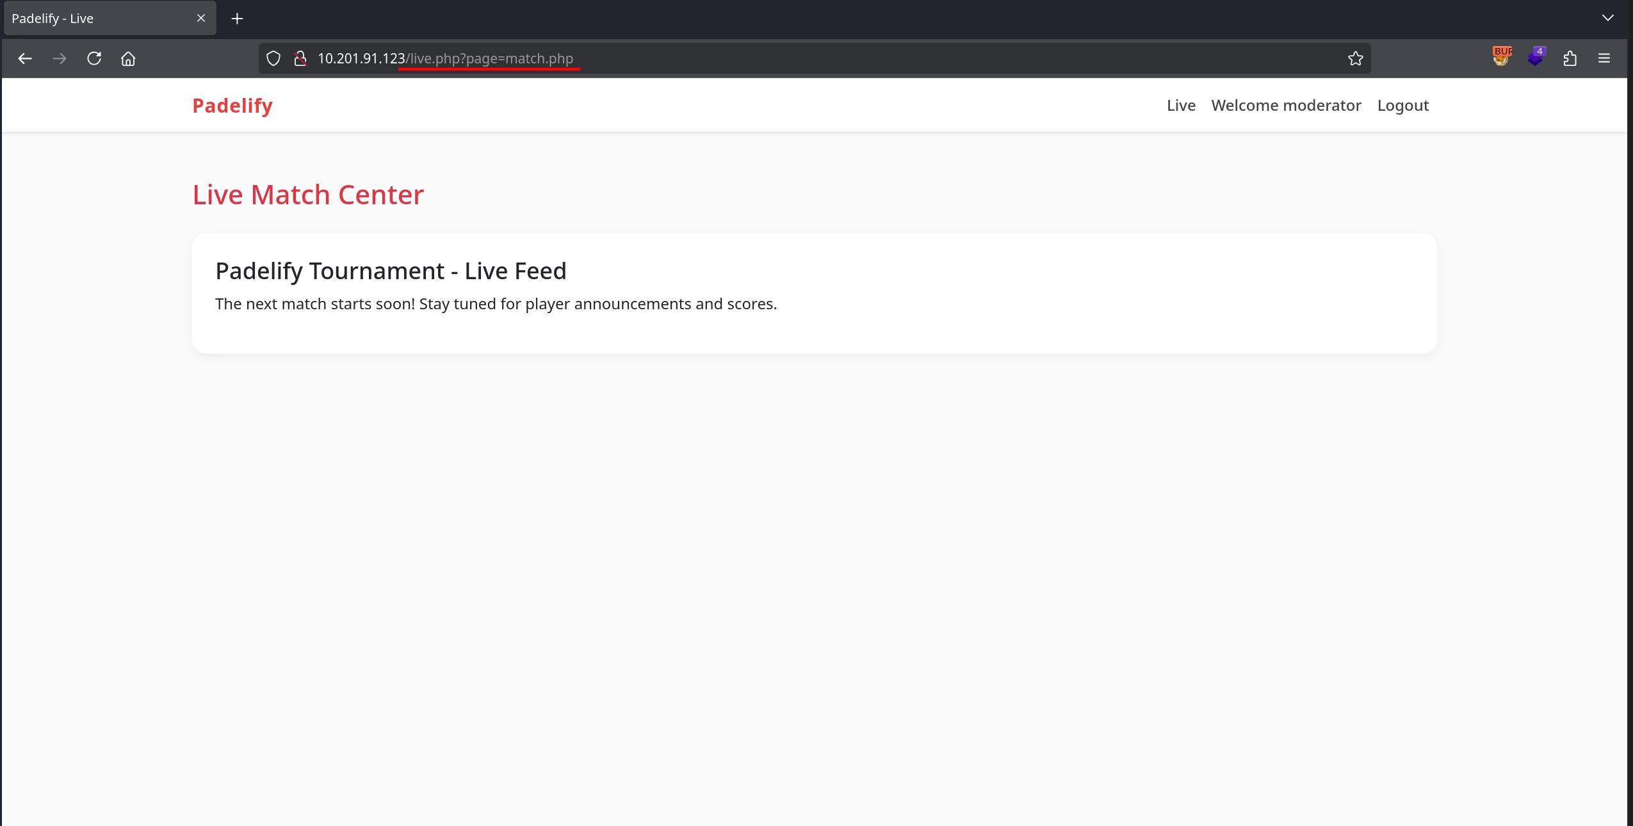Click the browser back arrow
Image resolution: width=1633 pixels, height=826 pixels.
point(25,58)
